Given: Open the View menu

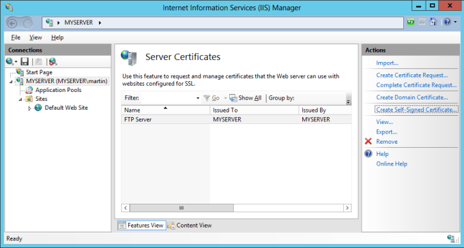Looking at the screenshot, I should coord(35,37).
